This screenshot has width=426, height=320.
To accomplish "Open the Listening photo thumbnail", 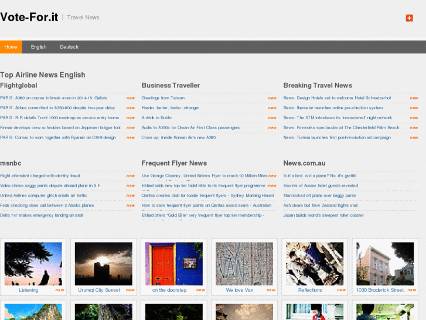I will tap(33, 264).
